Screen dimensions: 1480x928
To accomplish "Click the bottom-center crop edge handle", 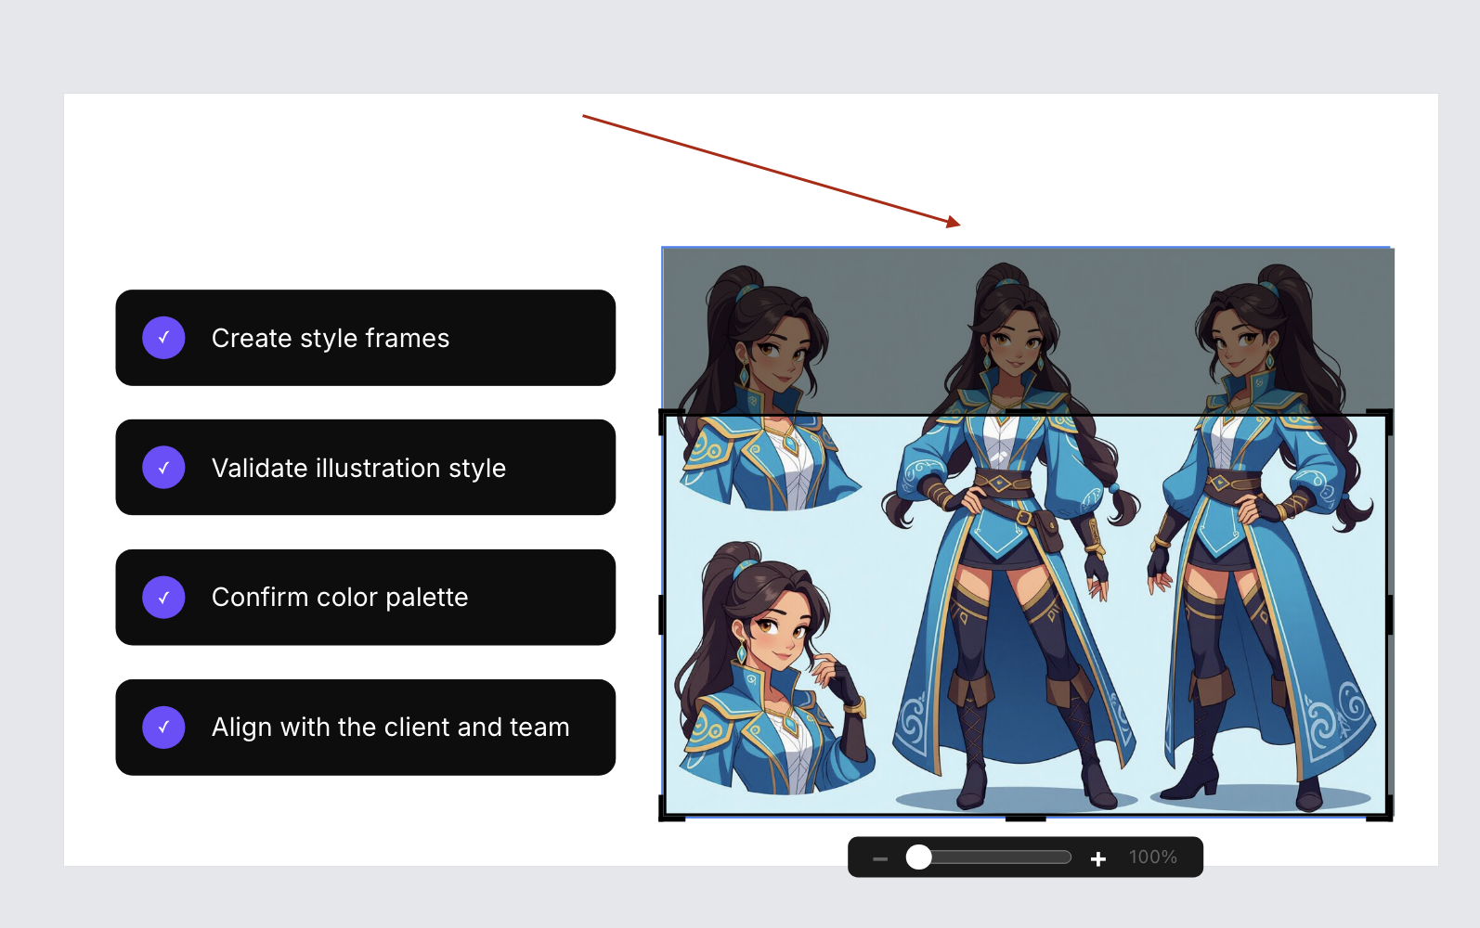I will (x=1026, y=818).
